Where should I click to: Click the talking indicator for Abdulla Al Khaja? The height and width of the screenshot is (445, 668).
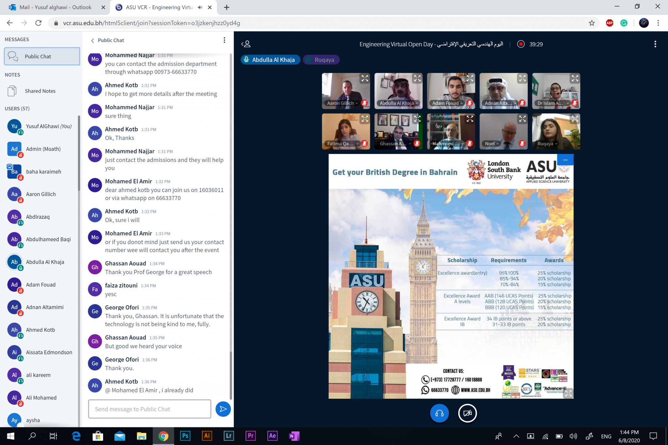click(x=270, y=60)
